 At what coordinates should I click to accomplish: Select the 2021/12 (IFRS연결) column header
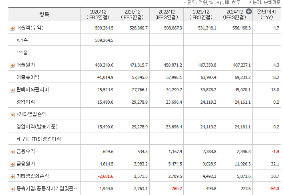pyautogui.click(x=132, y=14)
